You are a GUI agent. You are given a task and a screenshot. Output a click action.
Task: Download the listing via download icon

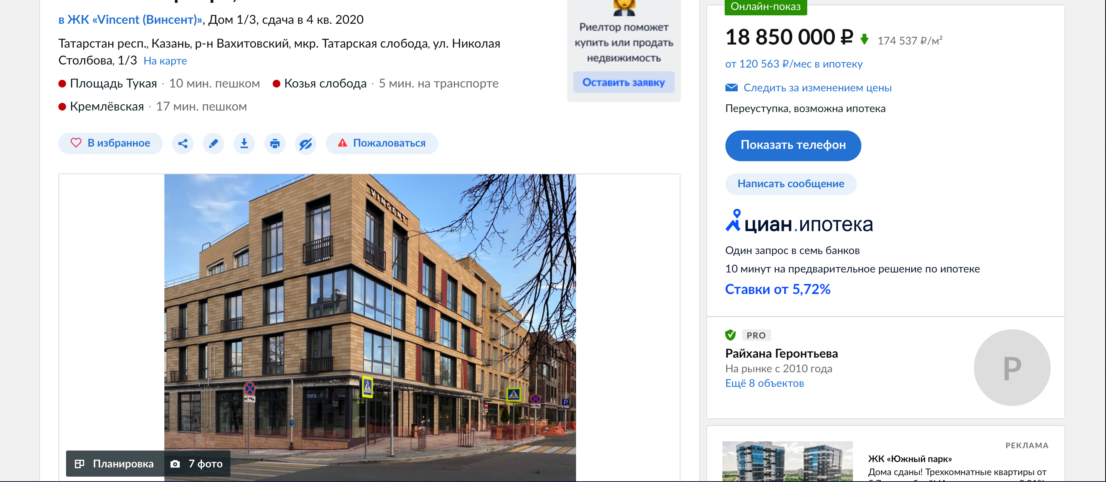click(x=244, y=144)
